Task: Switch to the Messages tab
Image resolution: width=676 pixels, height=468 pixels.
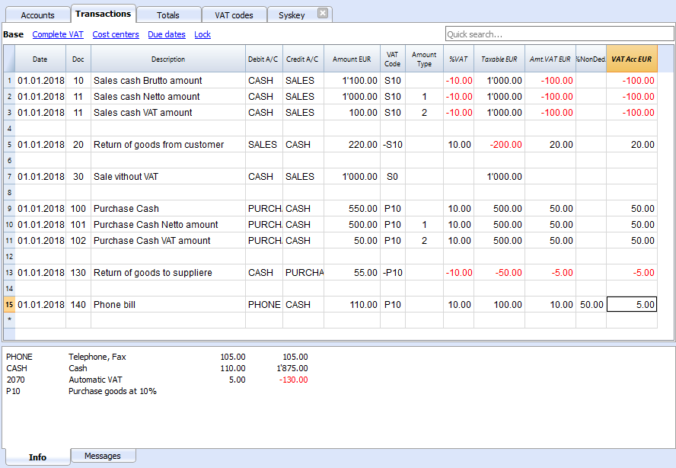Action: coord(103,456)
